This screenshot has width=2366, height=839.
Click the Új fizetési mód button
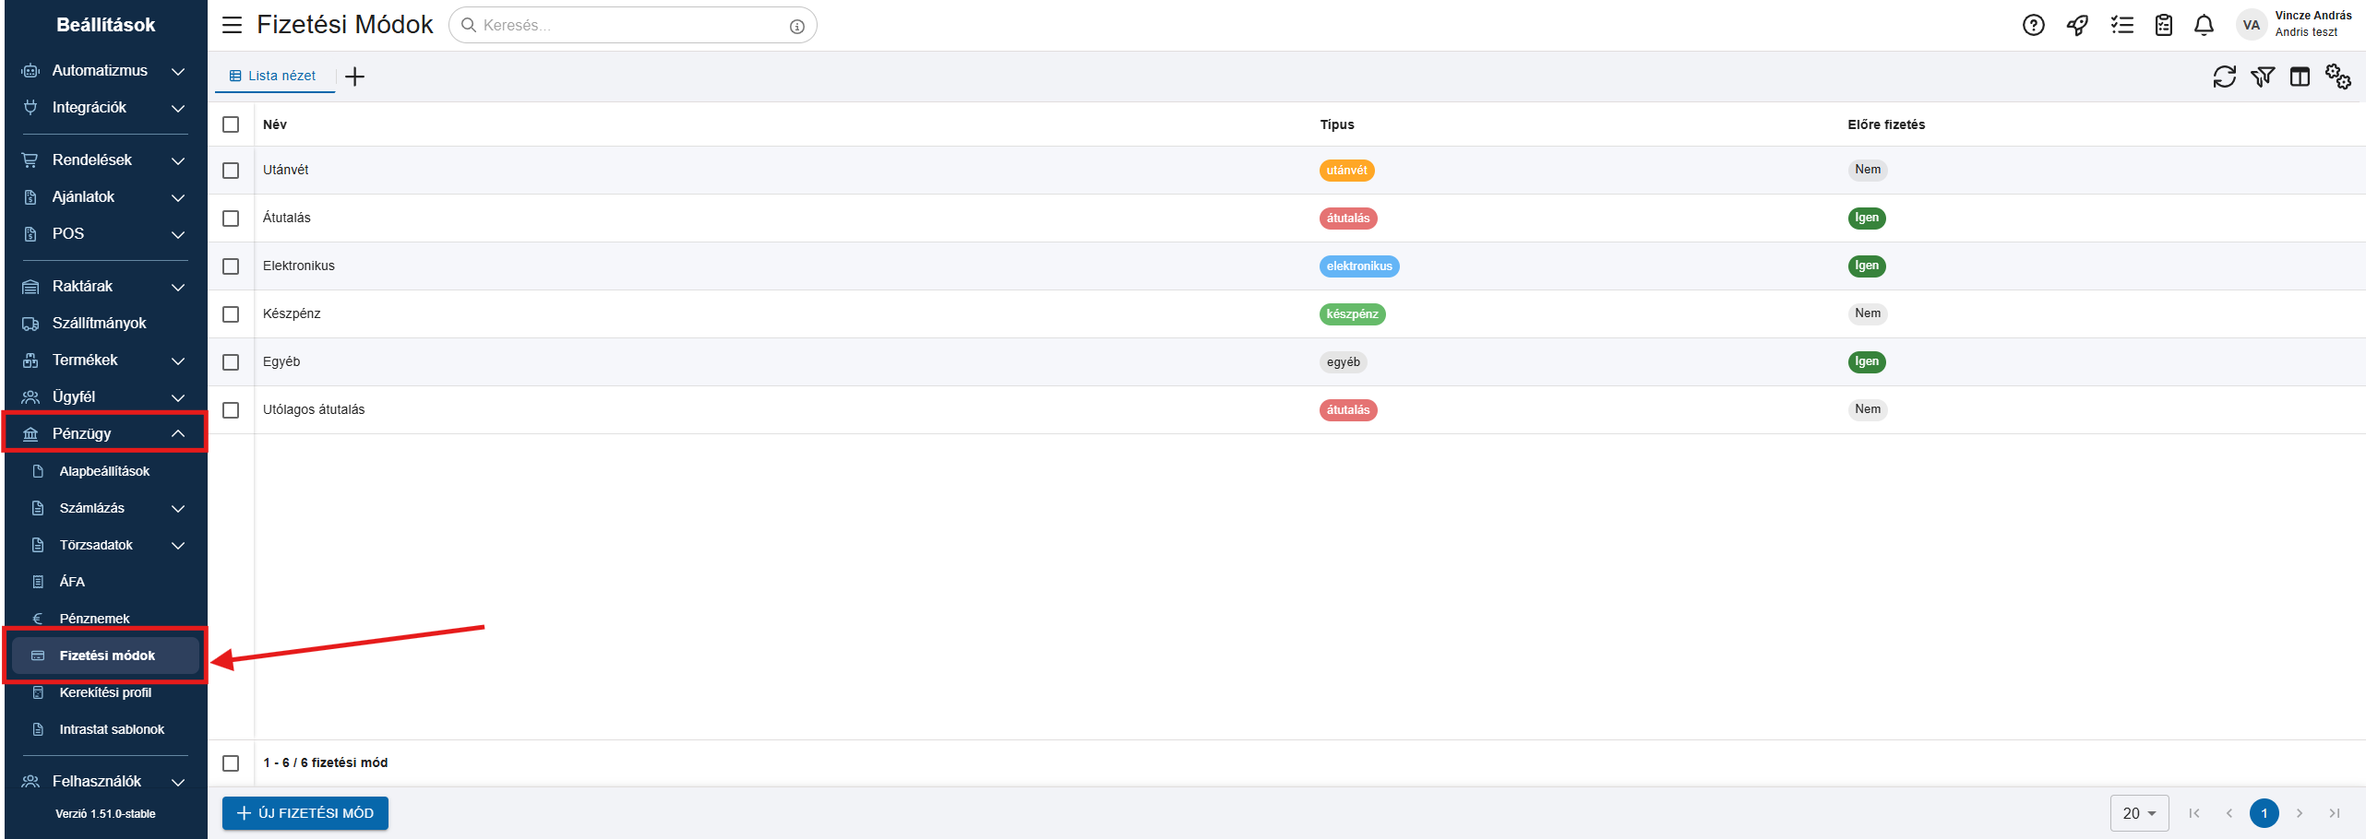coord(305,813)
